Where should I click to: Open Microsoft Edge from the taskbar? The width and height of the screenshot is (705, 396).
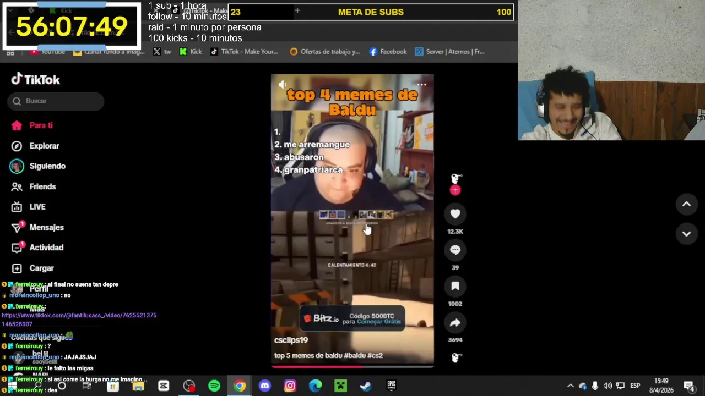316,386
